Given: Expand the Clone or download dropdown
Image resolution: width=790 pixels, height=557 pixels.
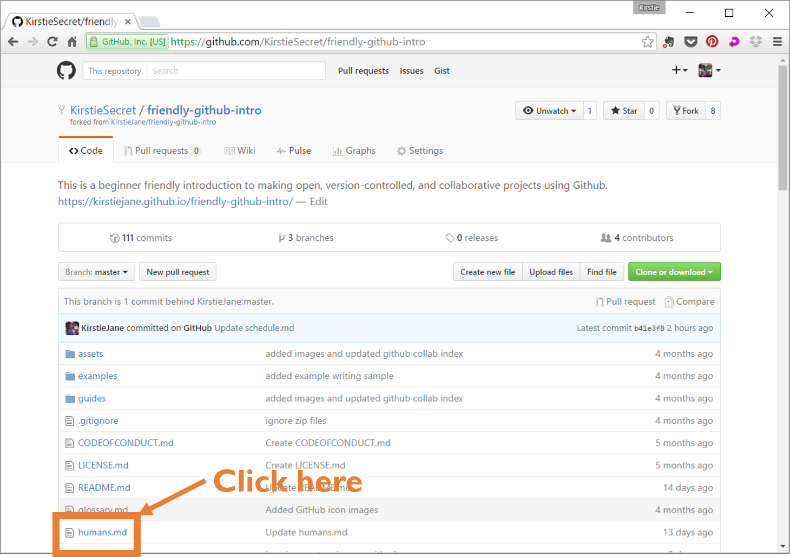Looking at the screenshot, I should (674, 272).
